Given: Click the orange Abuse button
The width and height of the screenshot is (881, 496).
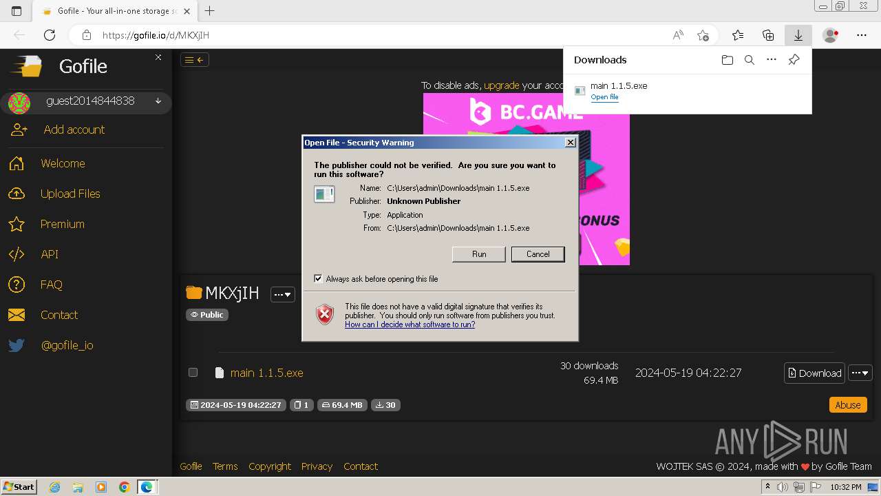Looking at the screenshot, I should pos(848,405).
